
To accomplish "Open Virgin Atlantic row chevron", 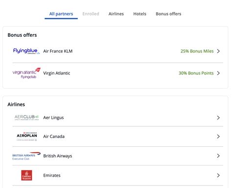I will click(218, 73).
